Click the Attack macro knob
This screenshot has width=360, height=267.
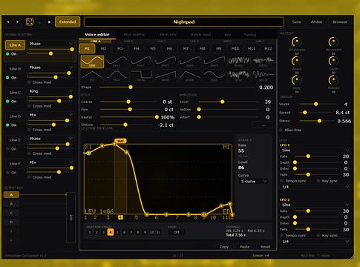click(x=296, y=61)
